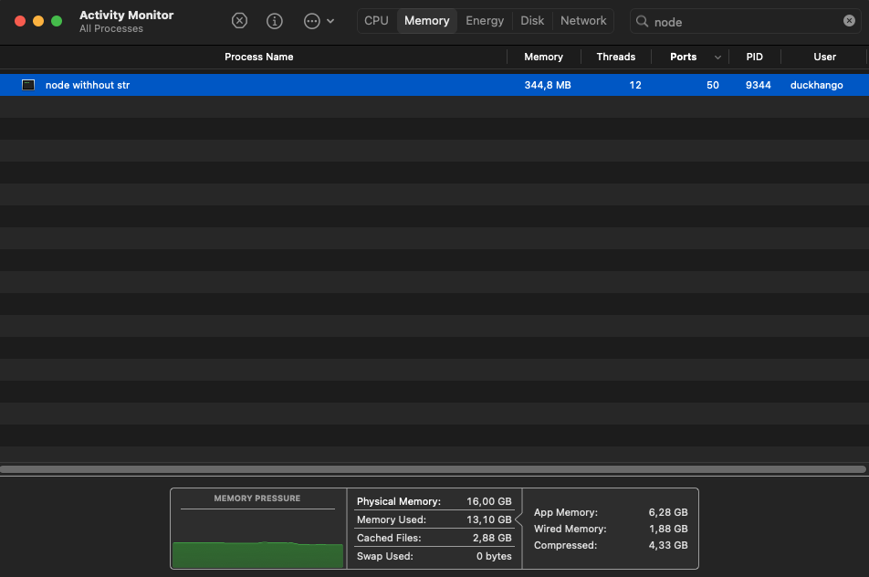Click the ports value 50

click(x=713, y=85)
